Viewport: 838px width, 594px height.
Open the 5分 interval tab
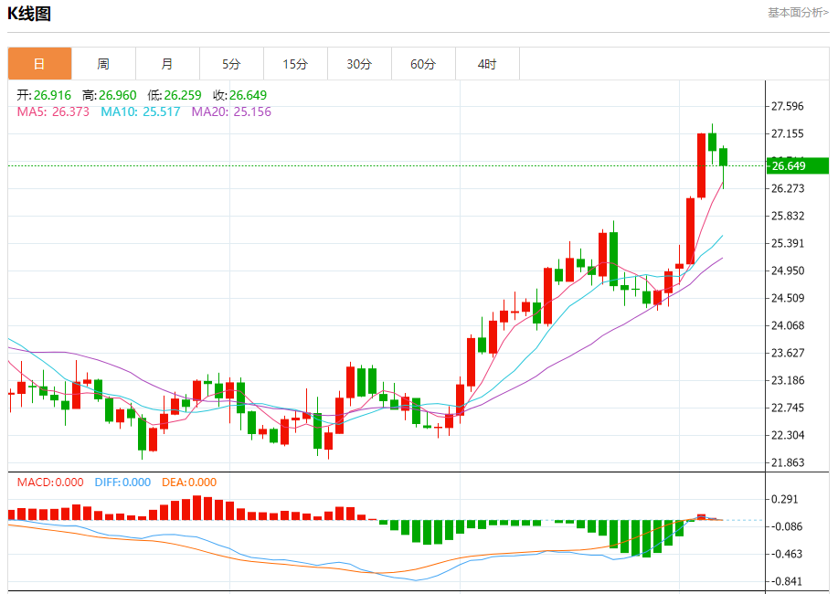(231, 64)
